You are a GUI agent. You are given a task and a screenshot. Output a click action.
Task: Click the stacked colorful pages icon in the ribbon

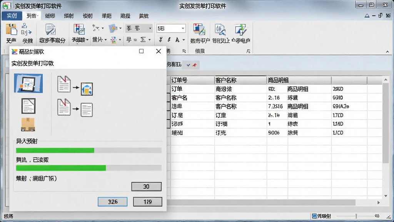tap(199, 29)
